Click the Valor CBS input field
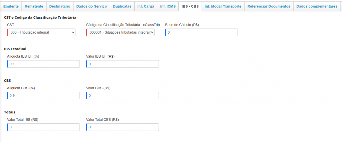The width and height of the screenshot is (342, 142). 123,96
